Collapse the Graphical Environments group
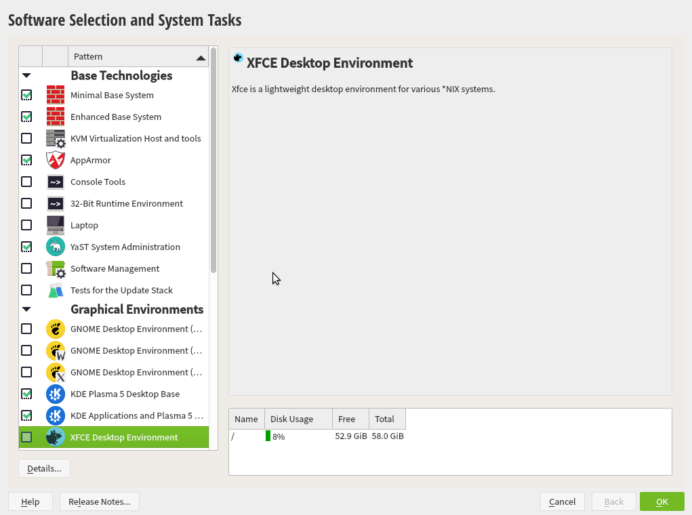Screen dimensions: 692x515 [x=26, y=310]
